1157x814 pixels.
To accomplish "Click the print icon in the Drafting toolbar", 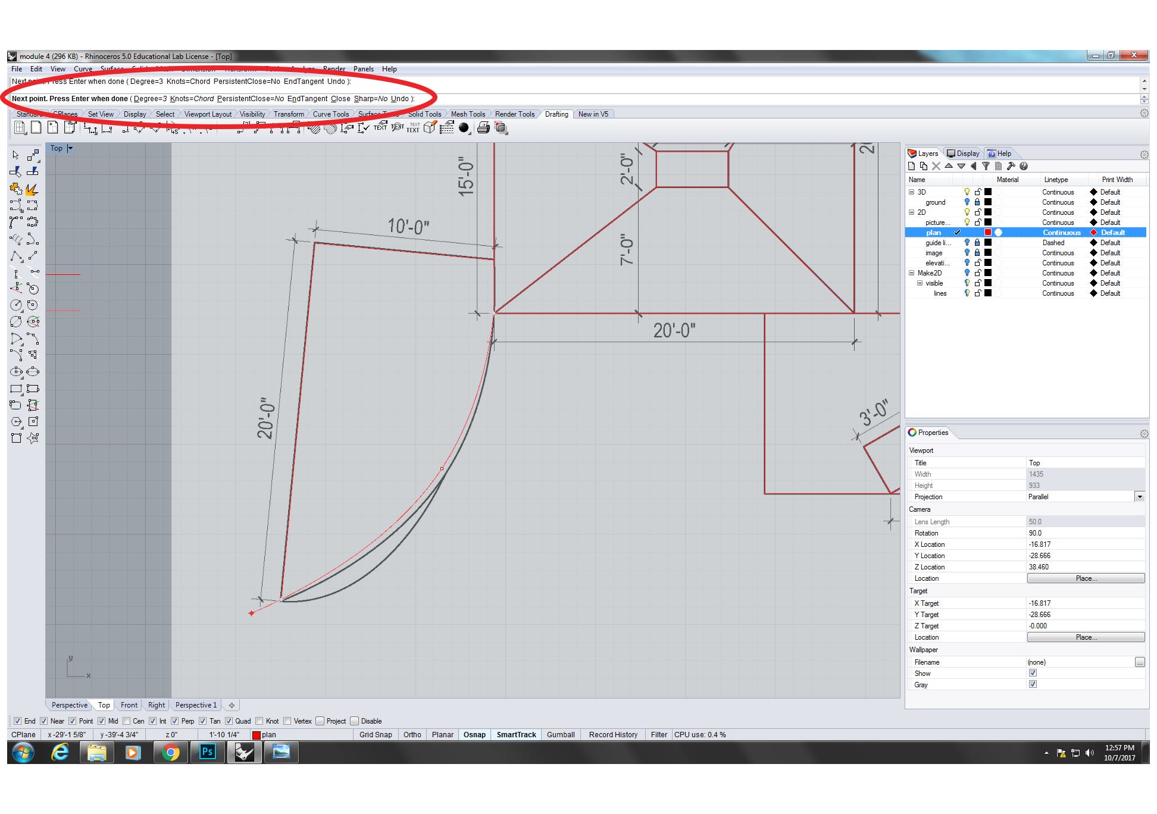I will [483, 127].
